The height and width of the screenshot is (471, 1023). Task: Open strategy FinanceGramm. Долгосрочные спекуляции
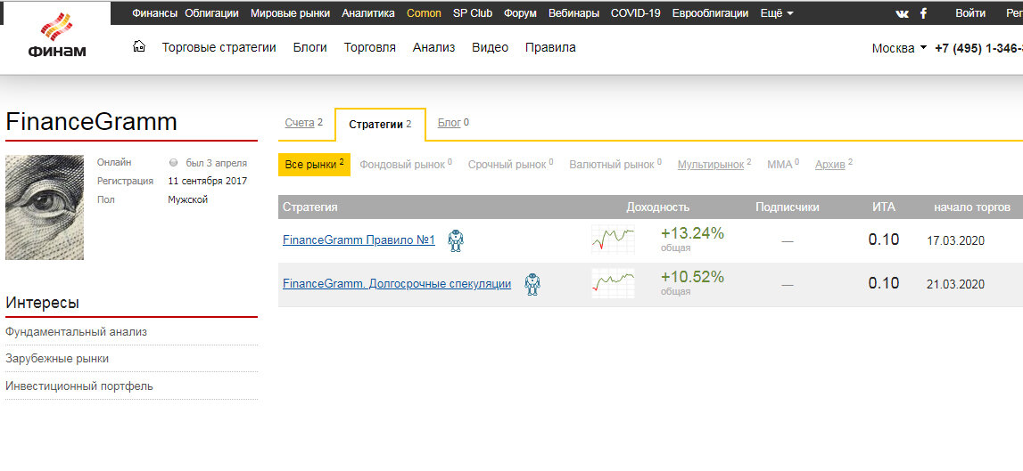click(397, 284)
